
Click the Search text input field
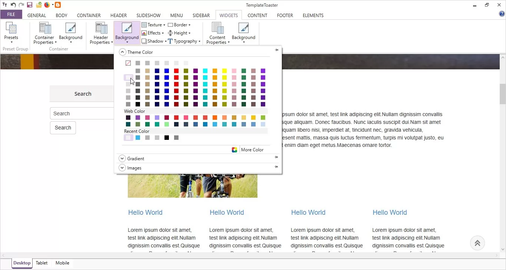(82, 113)
